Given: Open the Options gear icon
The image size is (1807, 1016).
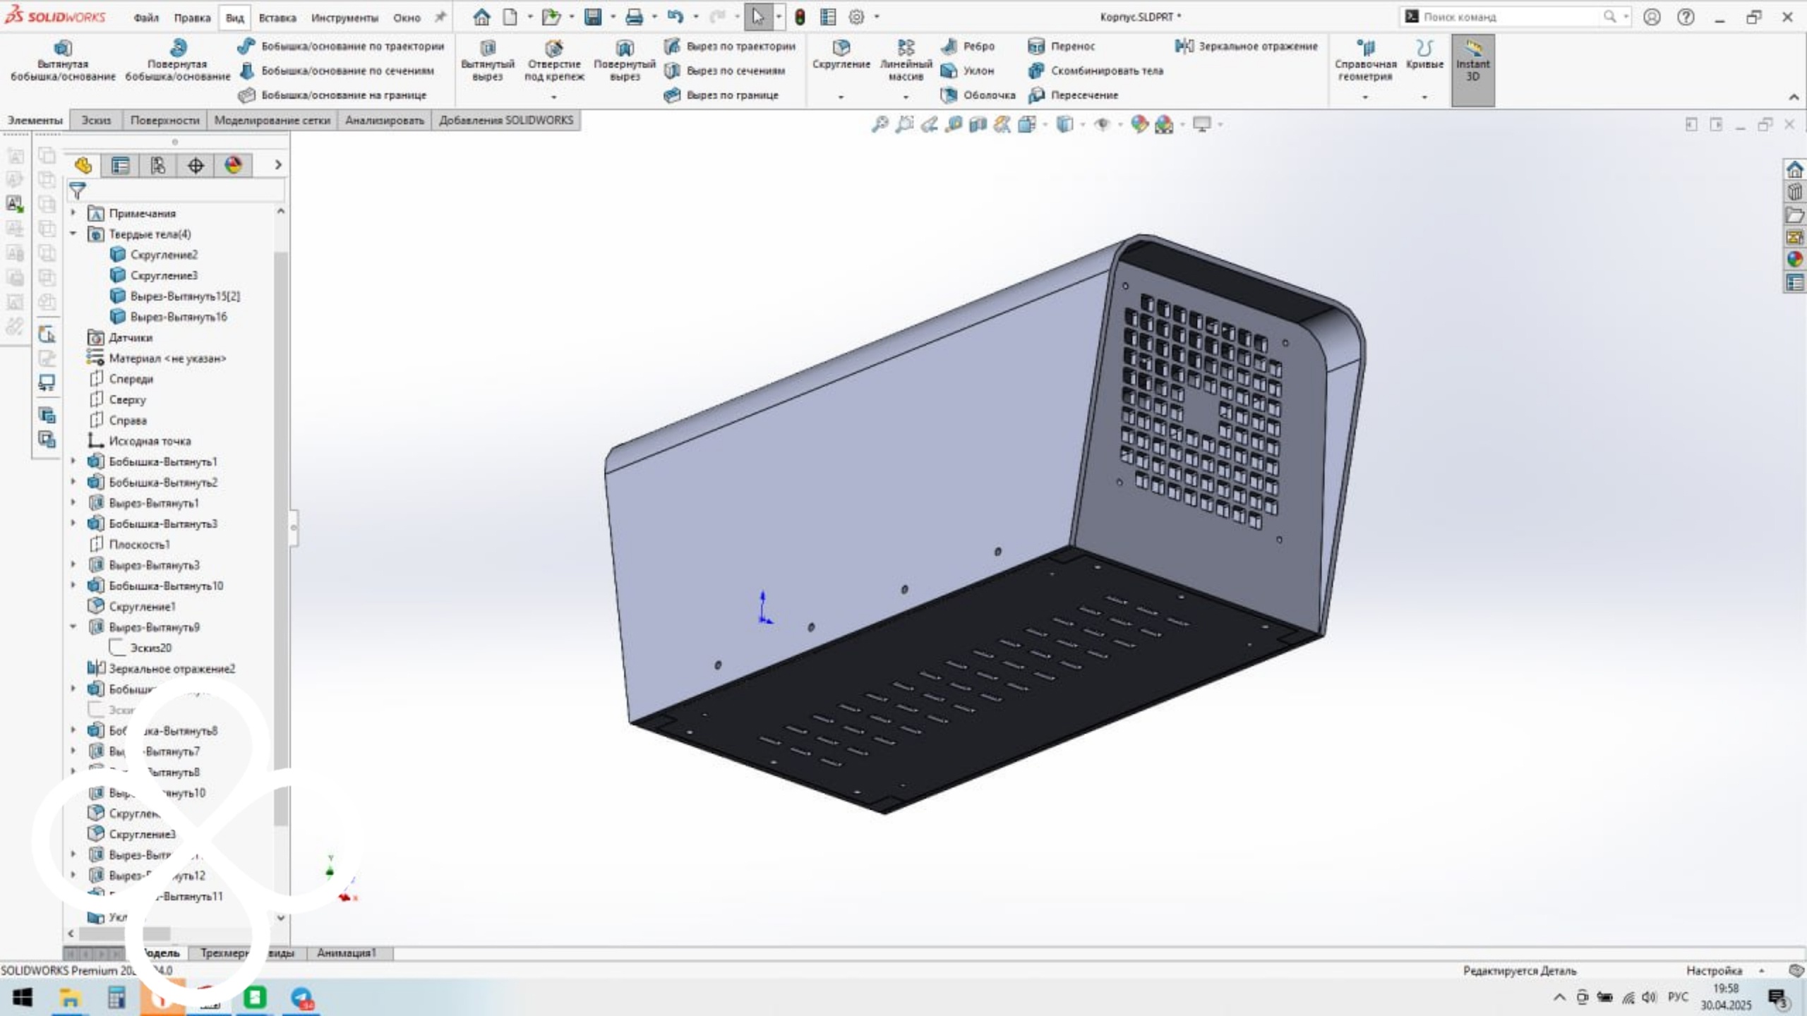Looking at the screenshot, I should click(x=856, y=17).
